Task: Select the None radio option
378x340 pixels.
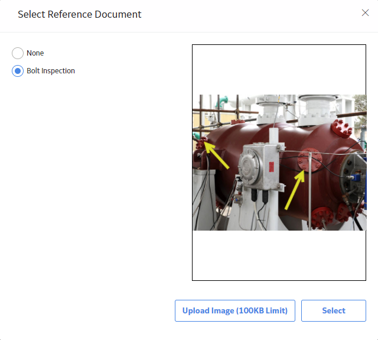Action: (x=18, y=53)
